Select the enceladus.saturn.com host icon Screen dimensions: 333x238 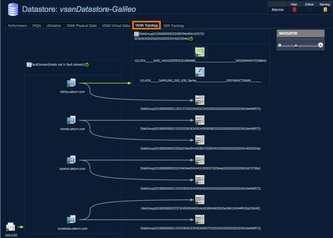pos(71,219)
